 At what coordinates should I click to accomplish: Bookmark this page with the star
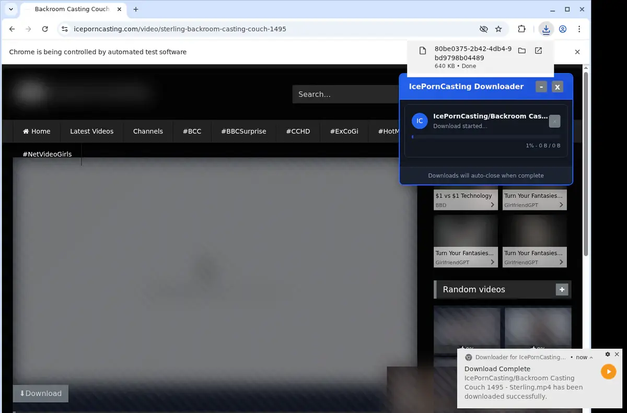click(498, 29)
